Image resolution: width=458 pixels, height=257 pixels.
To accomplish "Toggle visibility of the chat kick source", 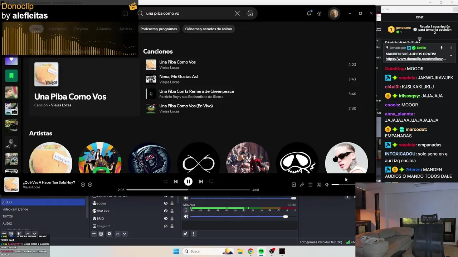I will click(x=166, y=211).
